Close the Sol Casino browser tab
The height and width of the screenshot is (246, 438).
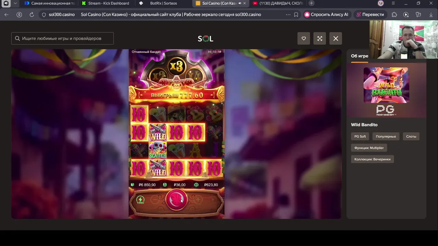coord(244,3)
